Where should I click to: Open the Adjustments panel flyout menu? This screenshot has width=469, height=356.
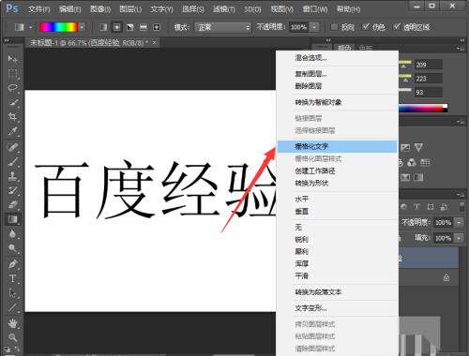pyautogui.click(x=460, y=122)
